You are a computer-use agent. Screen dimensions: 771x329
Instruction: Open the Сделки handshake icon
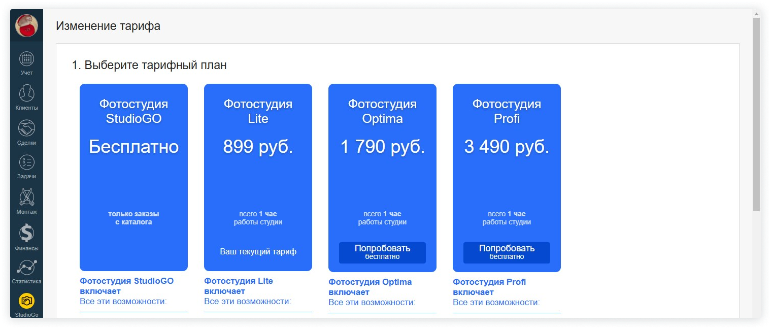(26, 128)
